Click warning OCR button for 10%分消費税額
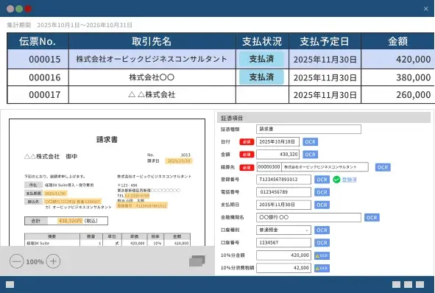The width and height of the screenshot is (435, 293). (322, 268)
